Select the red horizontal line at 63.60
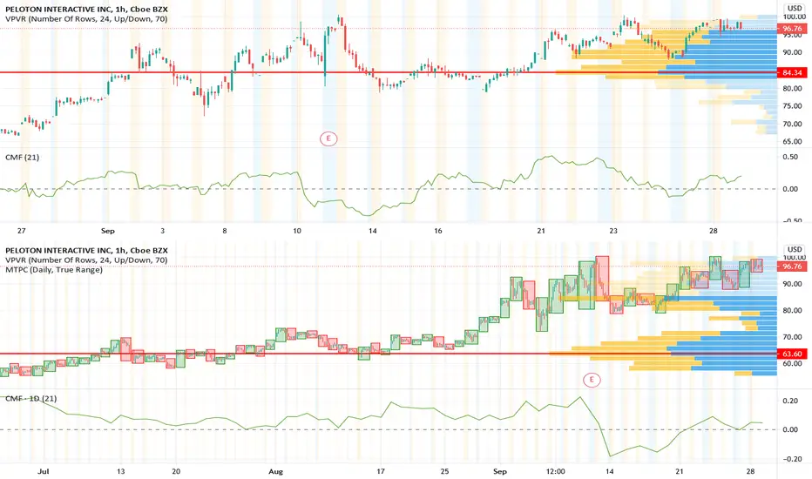 point(389,354)
